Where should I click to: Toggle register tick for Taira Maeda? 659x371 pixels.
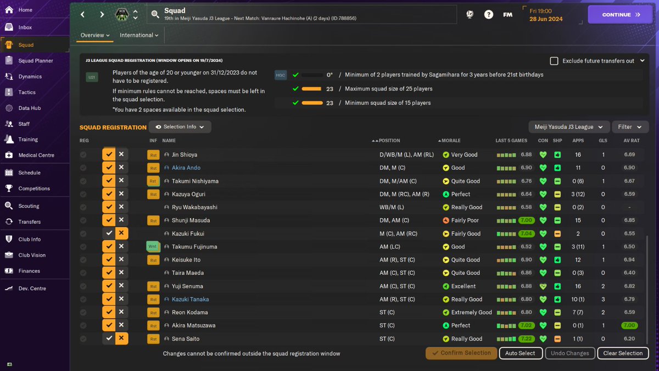pyautogui.click(x=109, y=273)
